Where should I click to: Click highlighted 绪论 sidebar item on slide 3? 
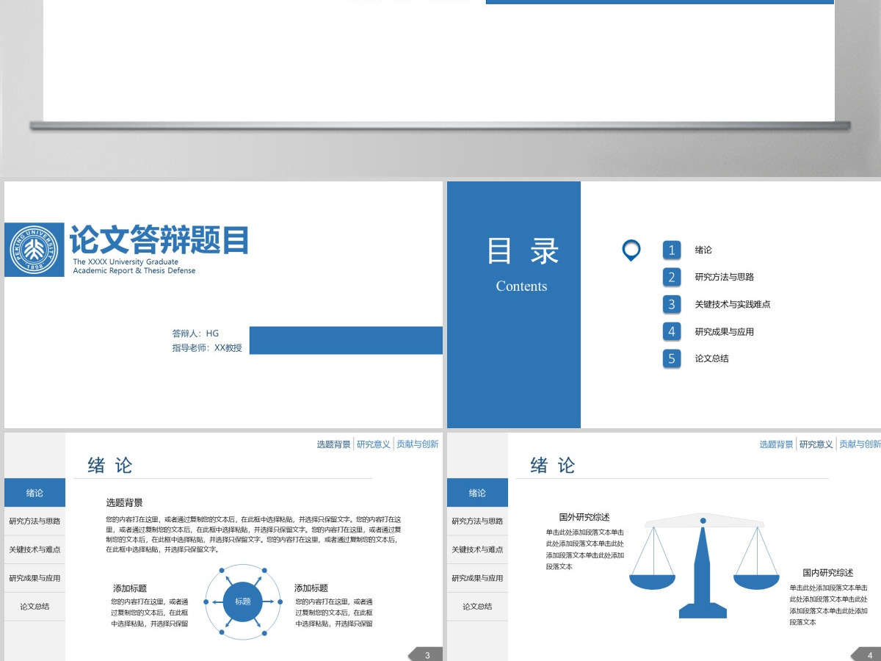click(x=35, y=493)
